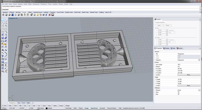
Task: Switch to the Top viewport tab
Action: tap(19, 103)
